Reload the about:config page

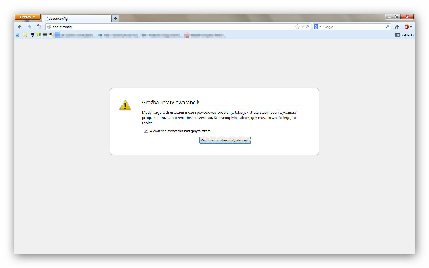pyautogui.click(x=308, y=27)
